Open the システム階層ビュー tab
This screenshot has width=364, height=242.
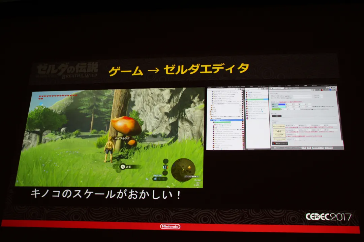click(220, 87)
